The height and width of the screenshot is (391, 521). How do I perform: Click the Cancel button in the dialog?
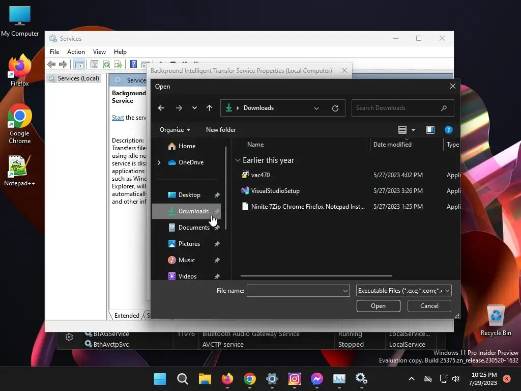429,306
